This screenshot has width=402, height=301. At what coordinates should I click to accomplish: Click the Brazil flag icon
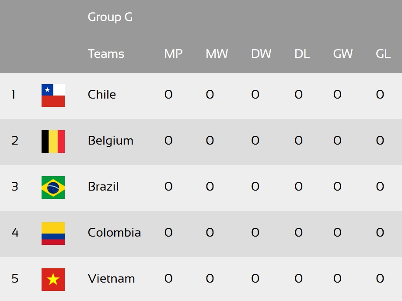coord(53,187)
